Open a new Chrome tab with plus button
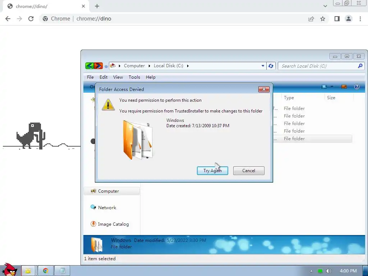The width and height of the screenshot is (368, 276). coord(97,6)
